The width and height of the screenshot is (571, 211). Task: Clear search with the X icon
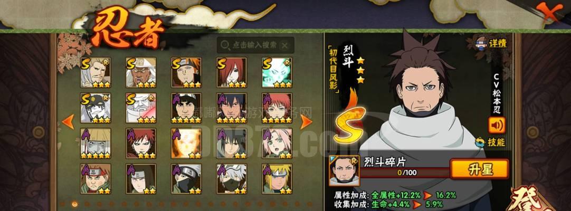click(x=285, y=45)
